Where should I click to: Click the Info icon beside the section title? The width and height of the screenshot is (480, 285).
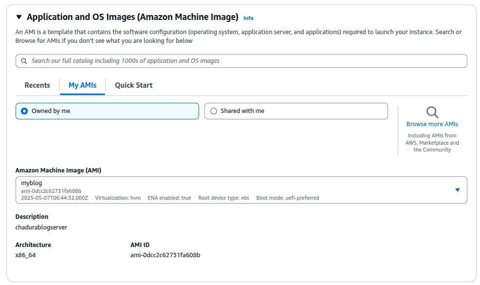click(248, 18)
